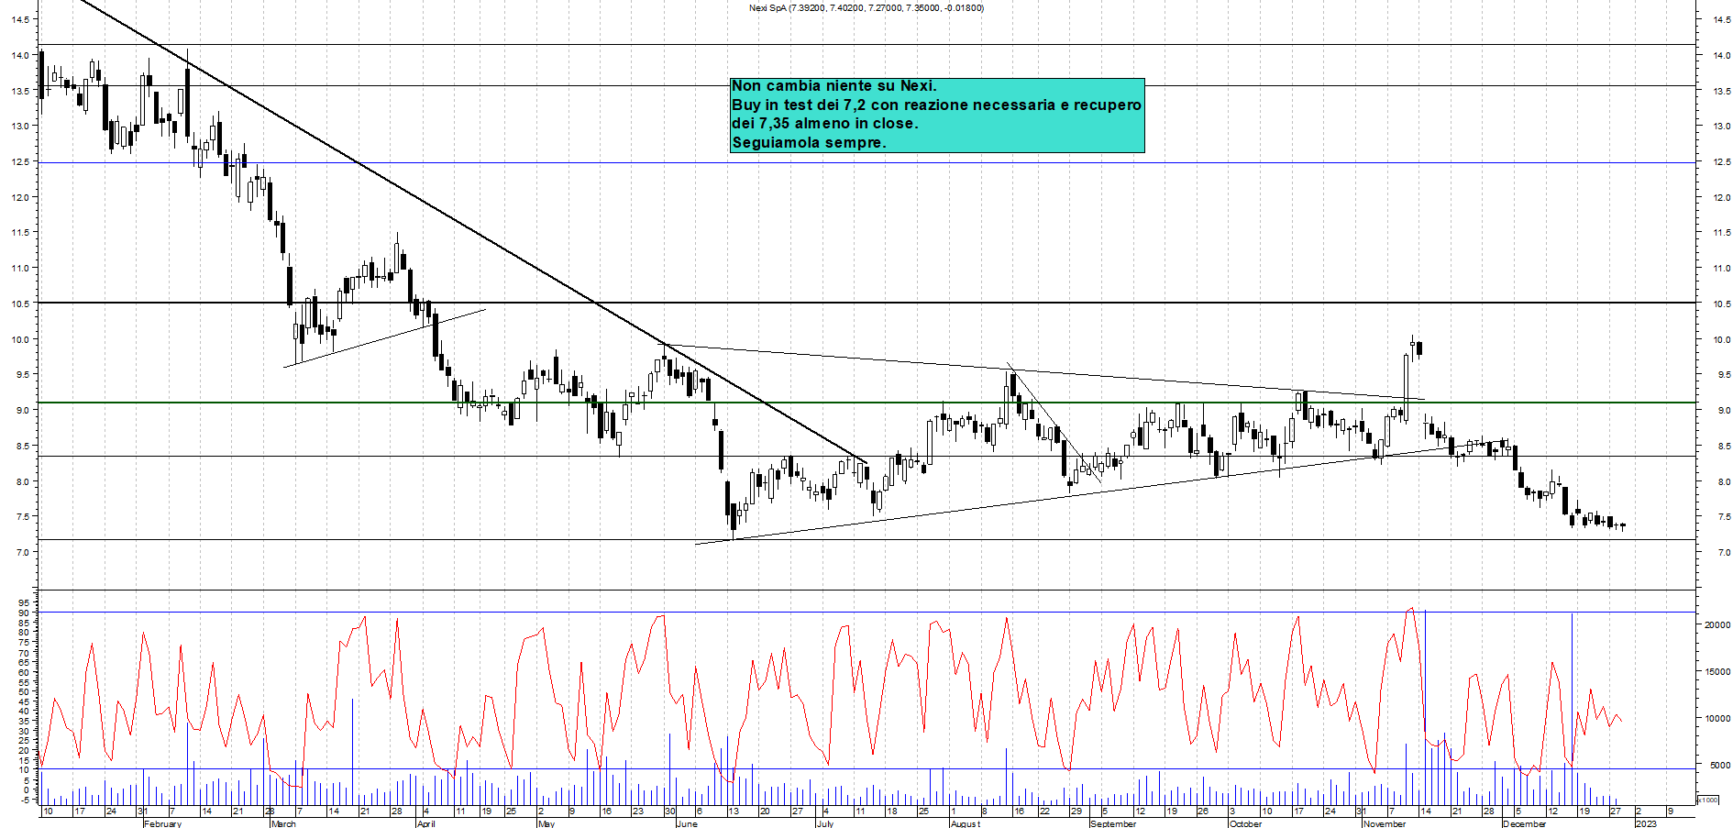Click the '7.0' label on right price axis
Screen dimensions: 1733x828
[x=1724, y=552]
